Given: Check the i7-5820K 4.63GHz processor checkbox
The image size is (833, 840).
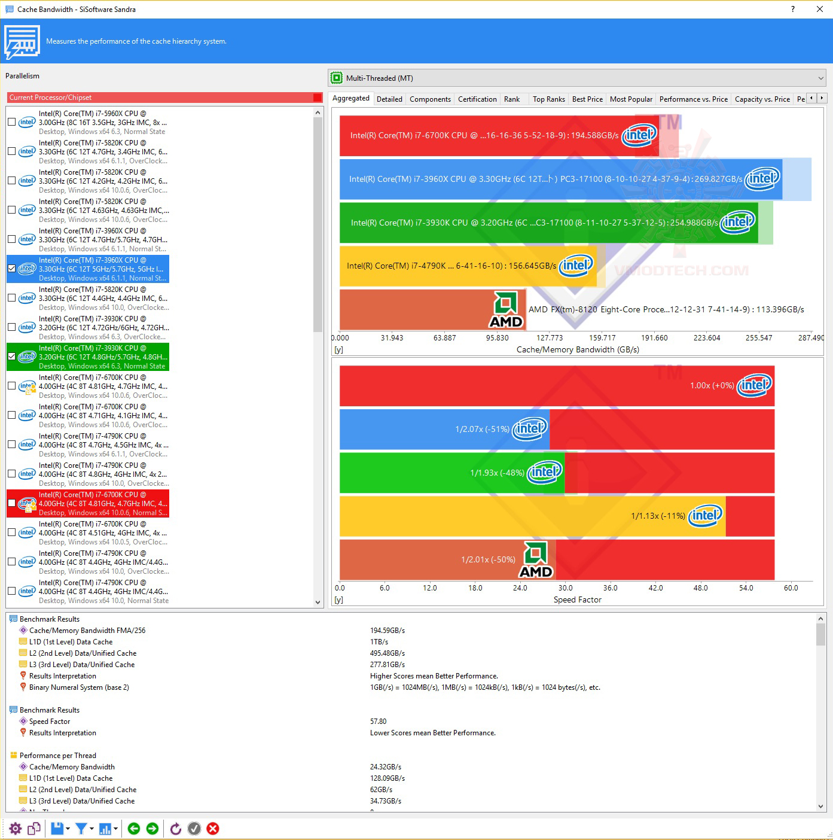Looking at the screenshot, I should (11, 210).
